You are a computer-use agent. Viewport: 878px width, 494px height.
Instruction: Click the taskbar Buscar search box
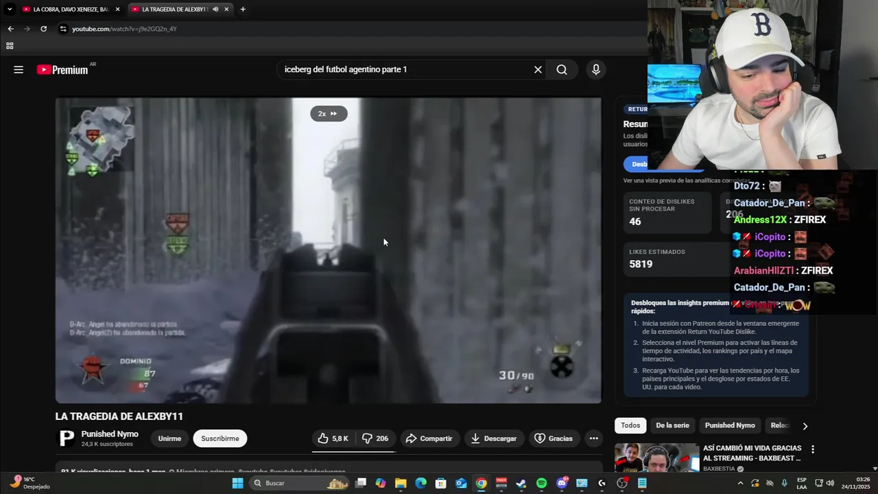tap(300, 483)
